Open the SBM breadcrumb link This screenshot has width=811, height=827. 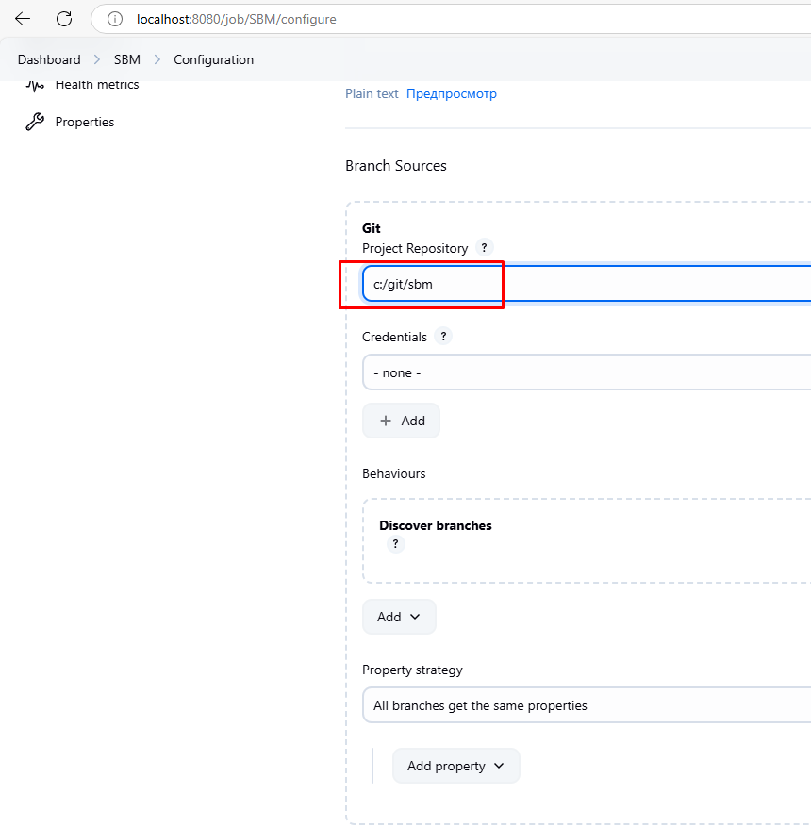[127, 59]
